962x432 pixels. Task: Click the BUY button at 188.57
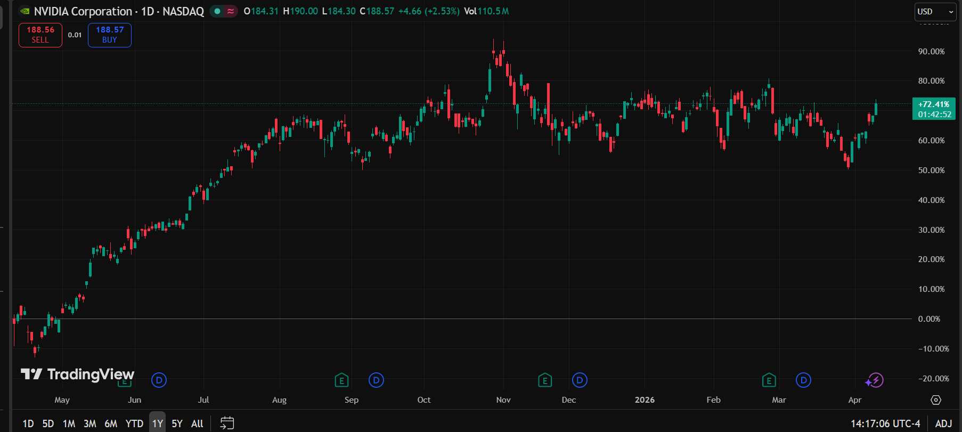pyautogui.click(x=110, y=35)
